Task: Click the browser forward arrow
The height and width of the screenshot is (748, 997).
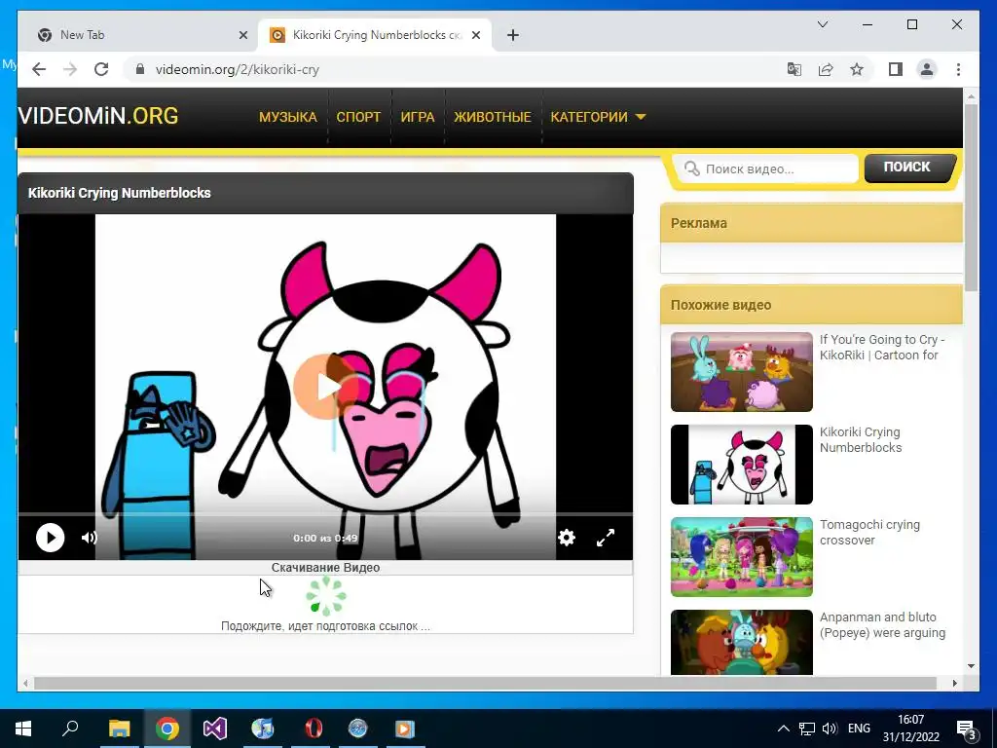Action: [x=70, y=69]
